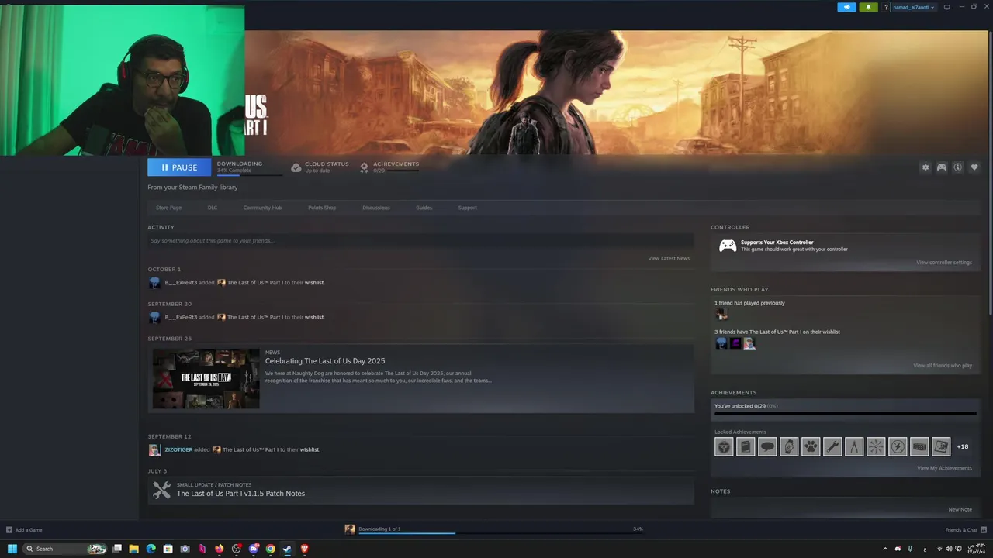Click the download progress bar at bottom

pyautogui.click(x=500, y=533)
